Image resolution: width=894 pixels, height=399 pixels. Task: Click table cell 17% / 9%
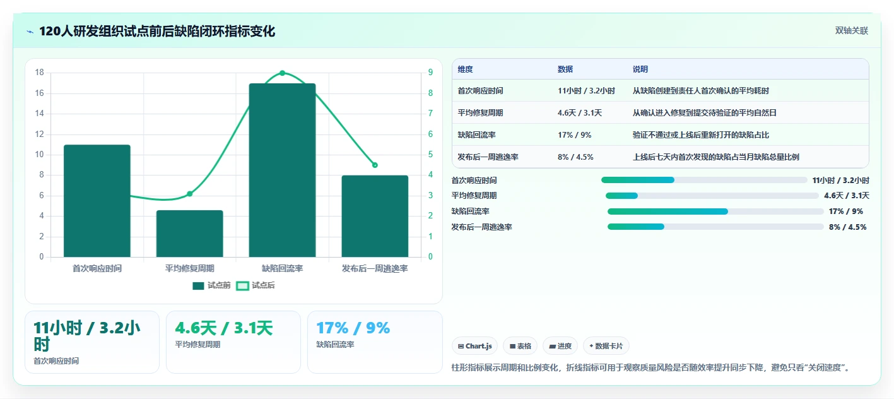575,135
